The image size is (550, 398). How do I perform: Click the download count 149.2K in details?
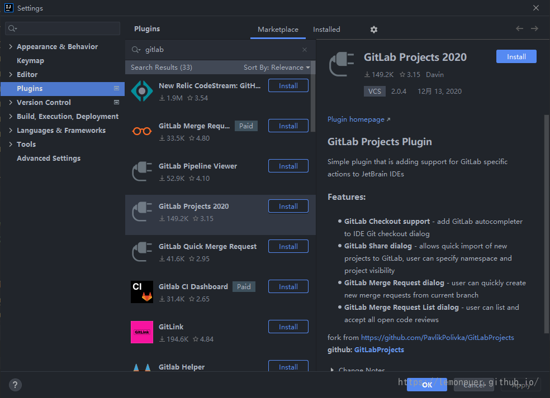click(x=379, y=75)
